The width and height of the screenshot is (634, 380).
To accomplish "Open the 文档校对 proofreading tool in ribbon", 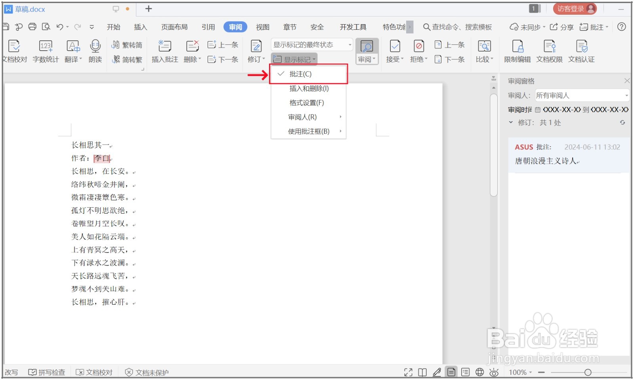I will point(14,51).
